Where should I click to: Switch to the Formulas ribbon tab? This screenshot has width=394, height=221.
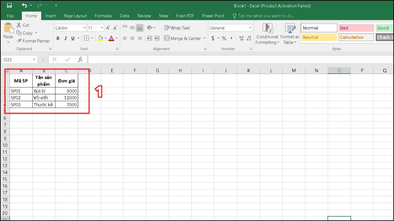(103, 15)
